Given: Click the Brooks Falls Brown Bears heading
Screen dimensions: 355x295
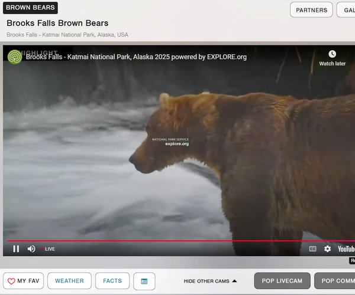Looking at the screenshot, I should [57, 23].
